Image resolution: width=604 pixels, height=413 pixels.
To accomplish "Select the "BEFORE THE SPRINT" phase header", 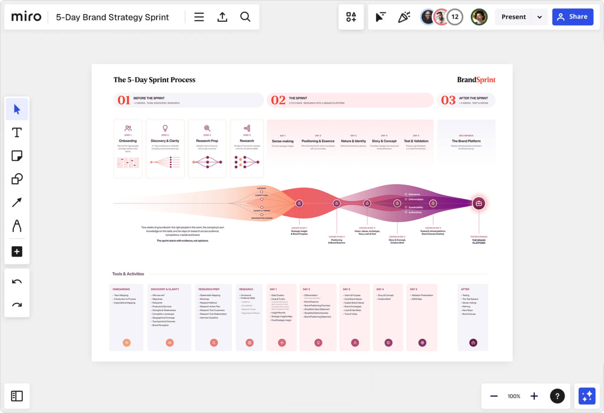I will (188, 100).
